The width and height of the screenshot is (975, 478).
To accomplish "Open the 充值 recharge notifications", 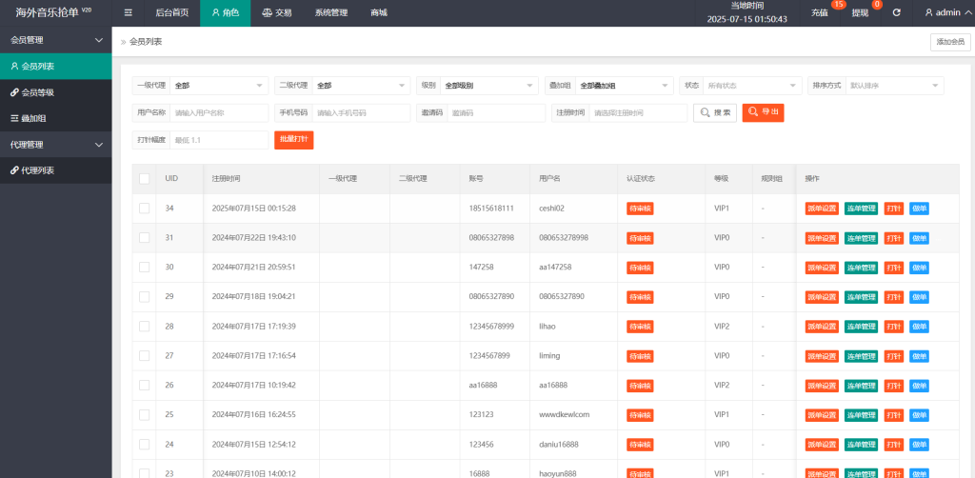I will coord(820,12).
